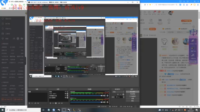200x112 pixels.
Task: Open the 编辑(E) menu in OBS
Action: click(36, 5)
